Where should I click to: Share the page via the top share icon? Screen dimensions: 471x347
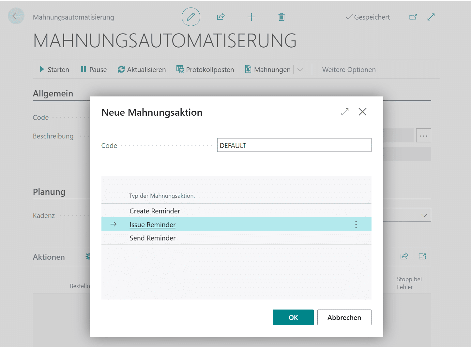(221, 17)
